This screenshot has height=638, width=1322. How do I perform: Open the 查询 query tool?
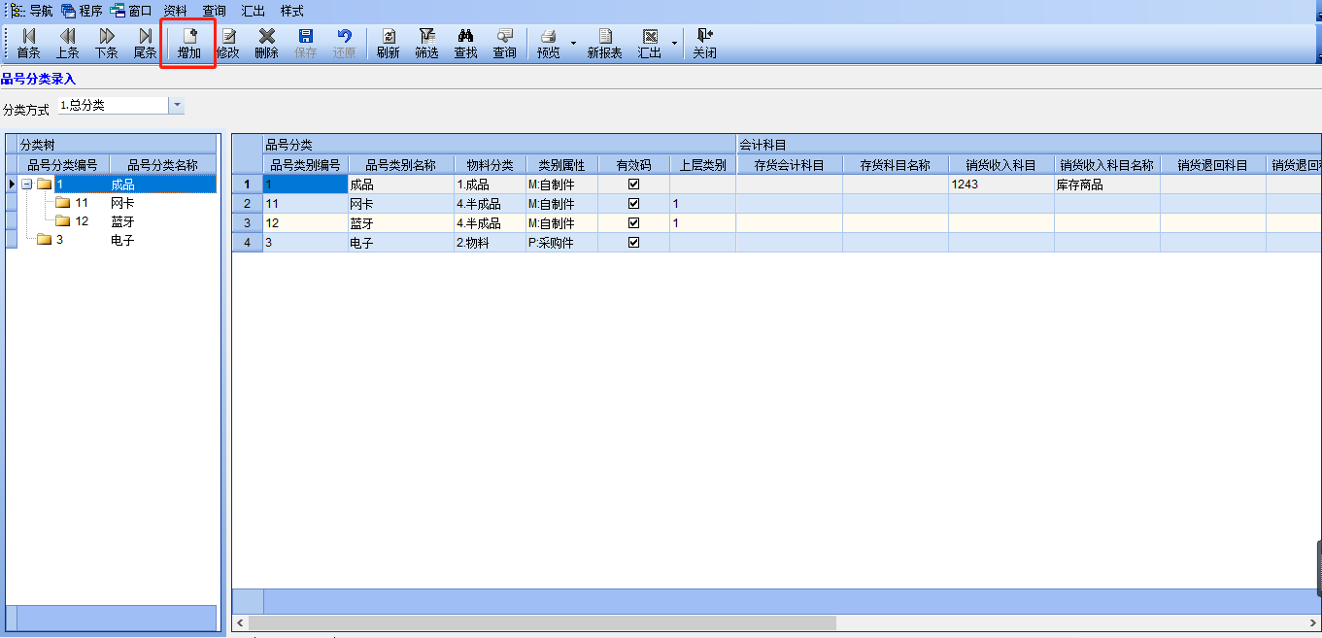click(505, 44)
